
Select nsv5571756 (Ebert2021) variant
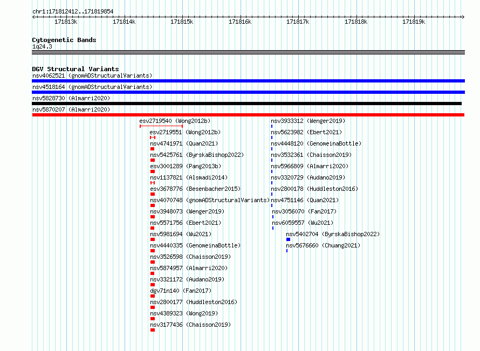pos(186,223)
